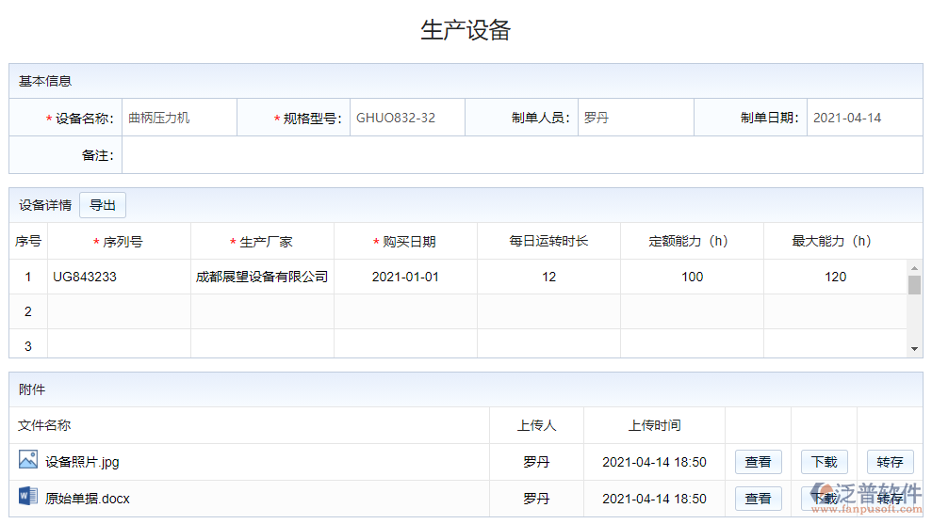The image size is (932, 524).
Task: Click purchase date cell 2021-01-01
Action: [405, 277]
